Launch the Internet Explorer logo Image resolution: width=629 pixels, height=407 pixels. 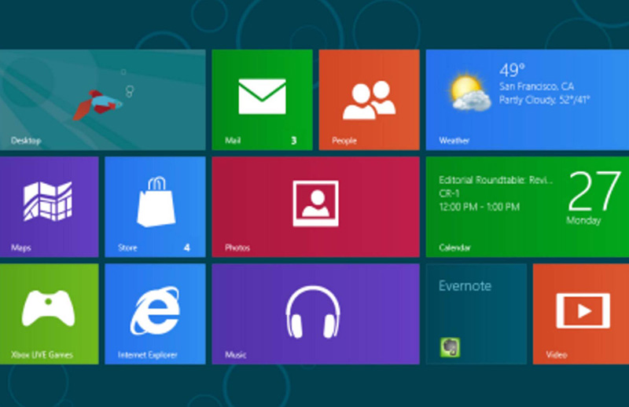click(x=154, y=310)
